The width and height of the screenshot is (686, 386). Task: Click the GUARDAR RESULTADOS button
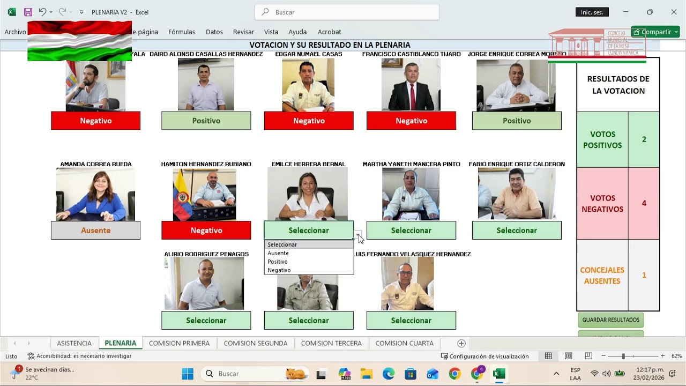click(x=611, y=320)
